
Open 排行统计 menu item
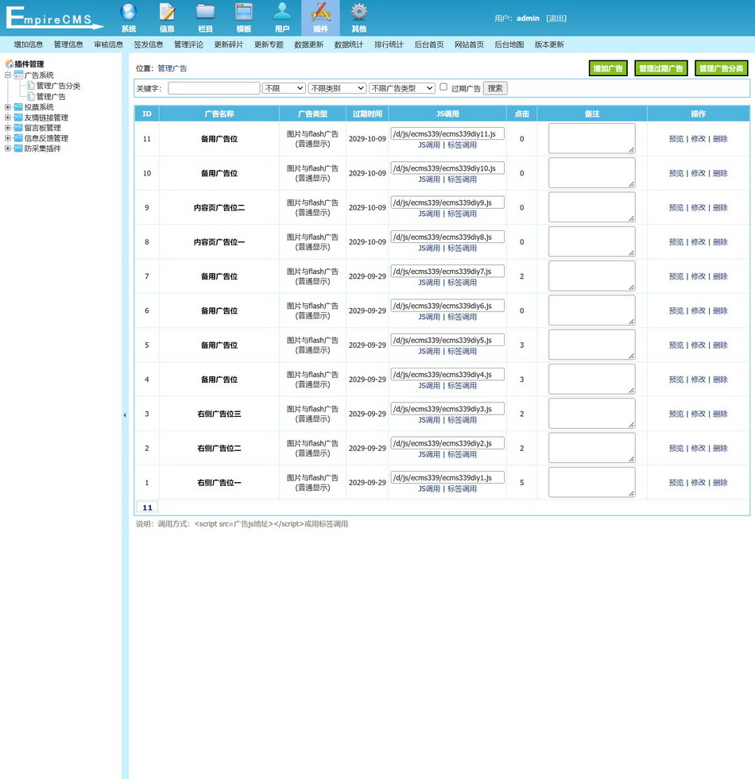pyautogui.click(x=389, y=44)
